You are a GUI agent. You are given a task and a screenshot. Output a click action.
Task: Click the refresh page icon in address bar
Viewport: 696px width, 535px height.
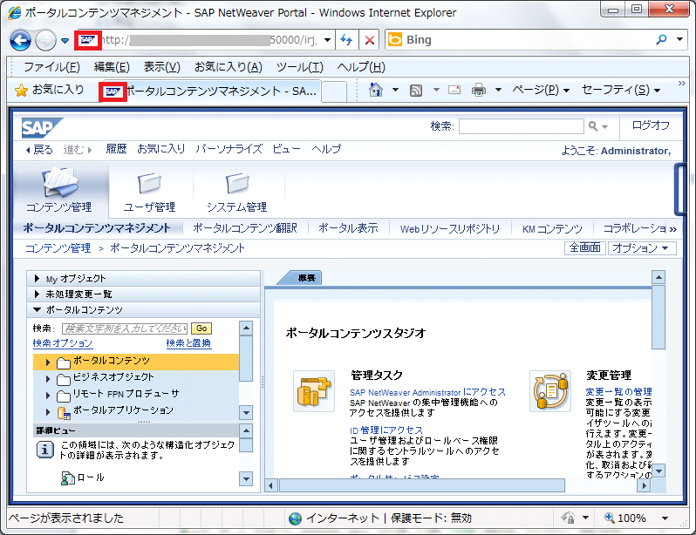tap(346, 40)
